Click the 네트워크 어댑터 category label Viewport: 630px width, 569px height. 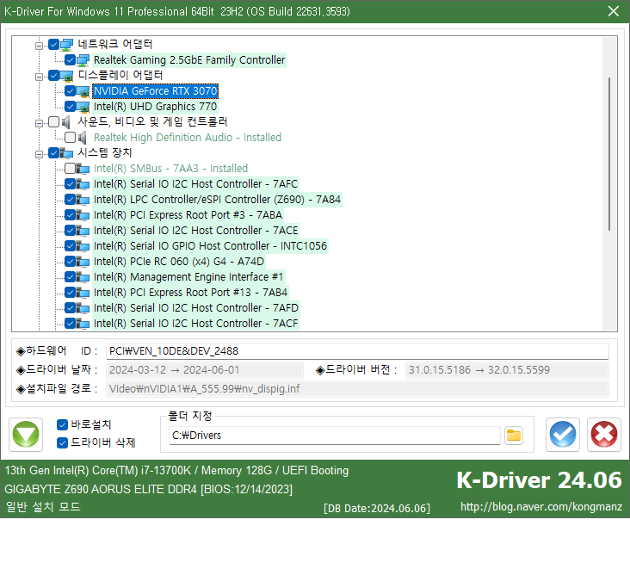(x=115, y=44)
